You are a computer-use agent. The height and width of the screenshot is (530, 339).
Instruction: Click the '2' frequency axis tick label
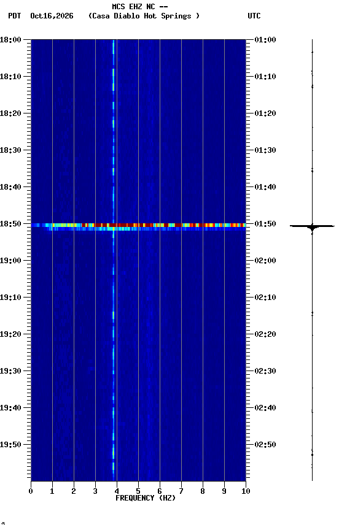(74, 491)
